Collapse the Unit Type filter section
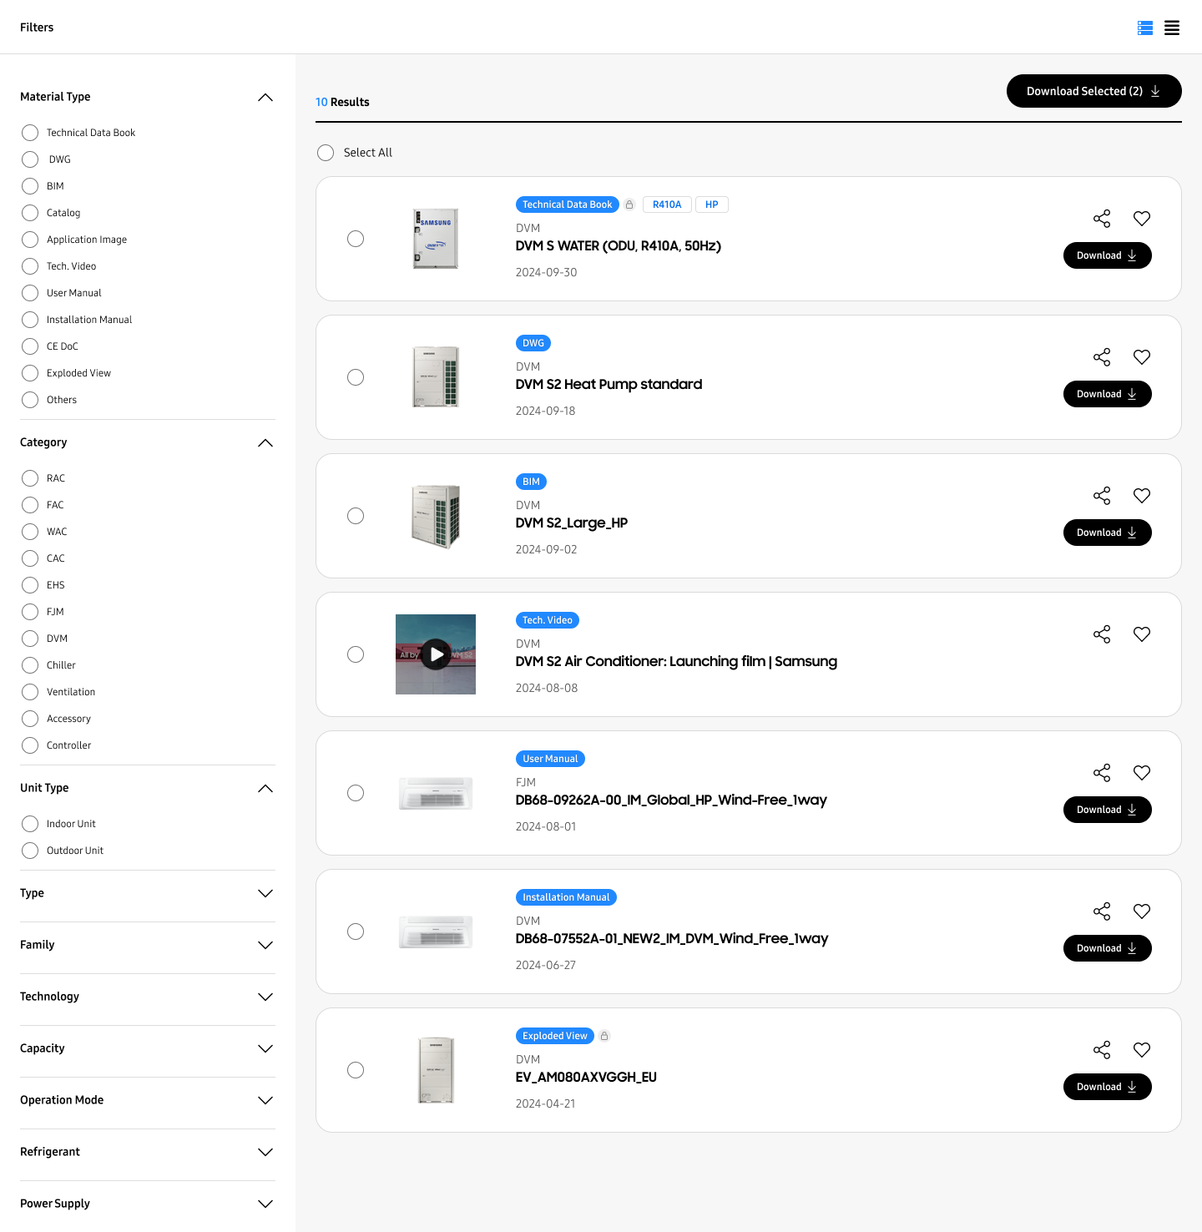The width and height of the screenshot is (1202, 1232). point(265,789)
